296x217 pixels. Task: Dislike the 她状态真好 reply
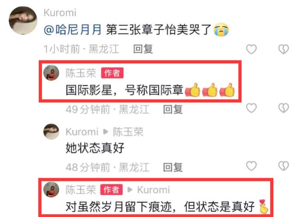[284, 166]
